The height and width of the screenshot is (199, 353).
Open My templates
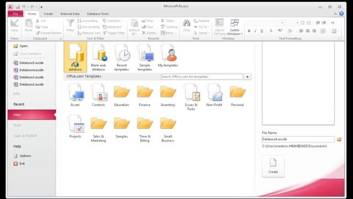pyautogui.click(x=168, y=55)
